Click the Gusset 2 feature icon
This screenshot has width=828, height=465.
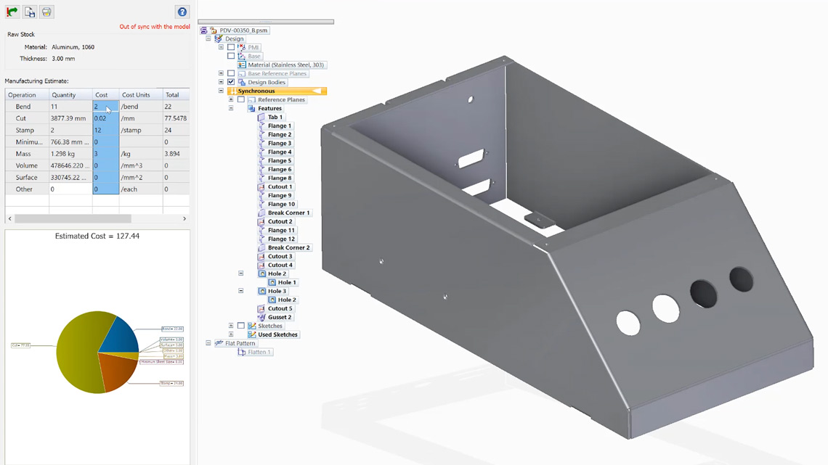(x=261, y=317)
